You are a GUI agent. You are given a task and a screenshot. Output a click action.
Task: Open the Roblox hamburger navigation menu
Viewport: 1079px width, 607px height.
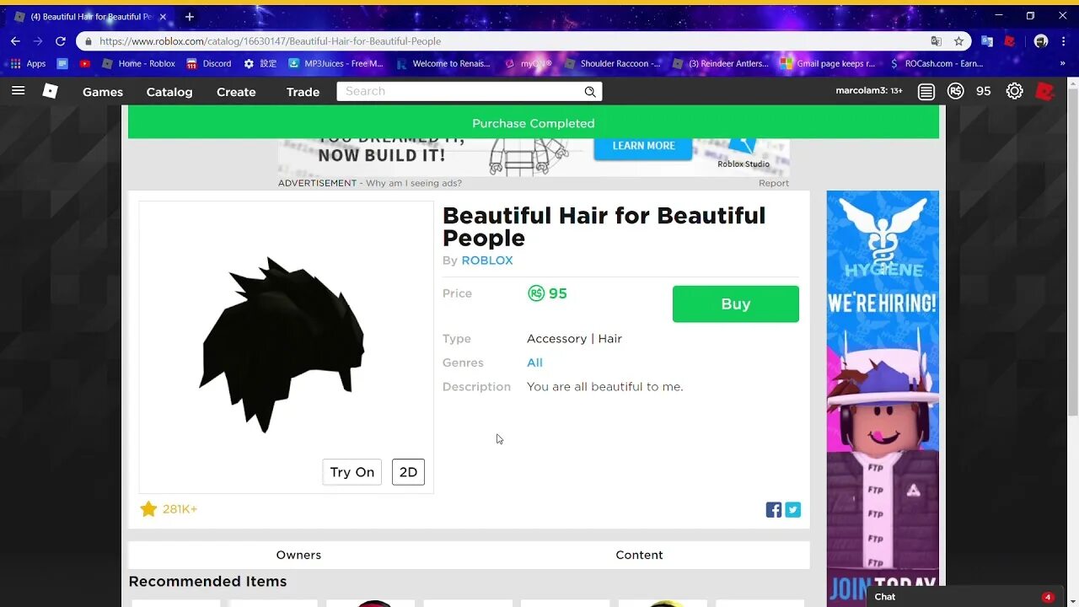[18, 91]
